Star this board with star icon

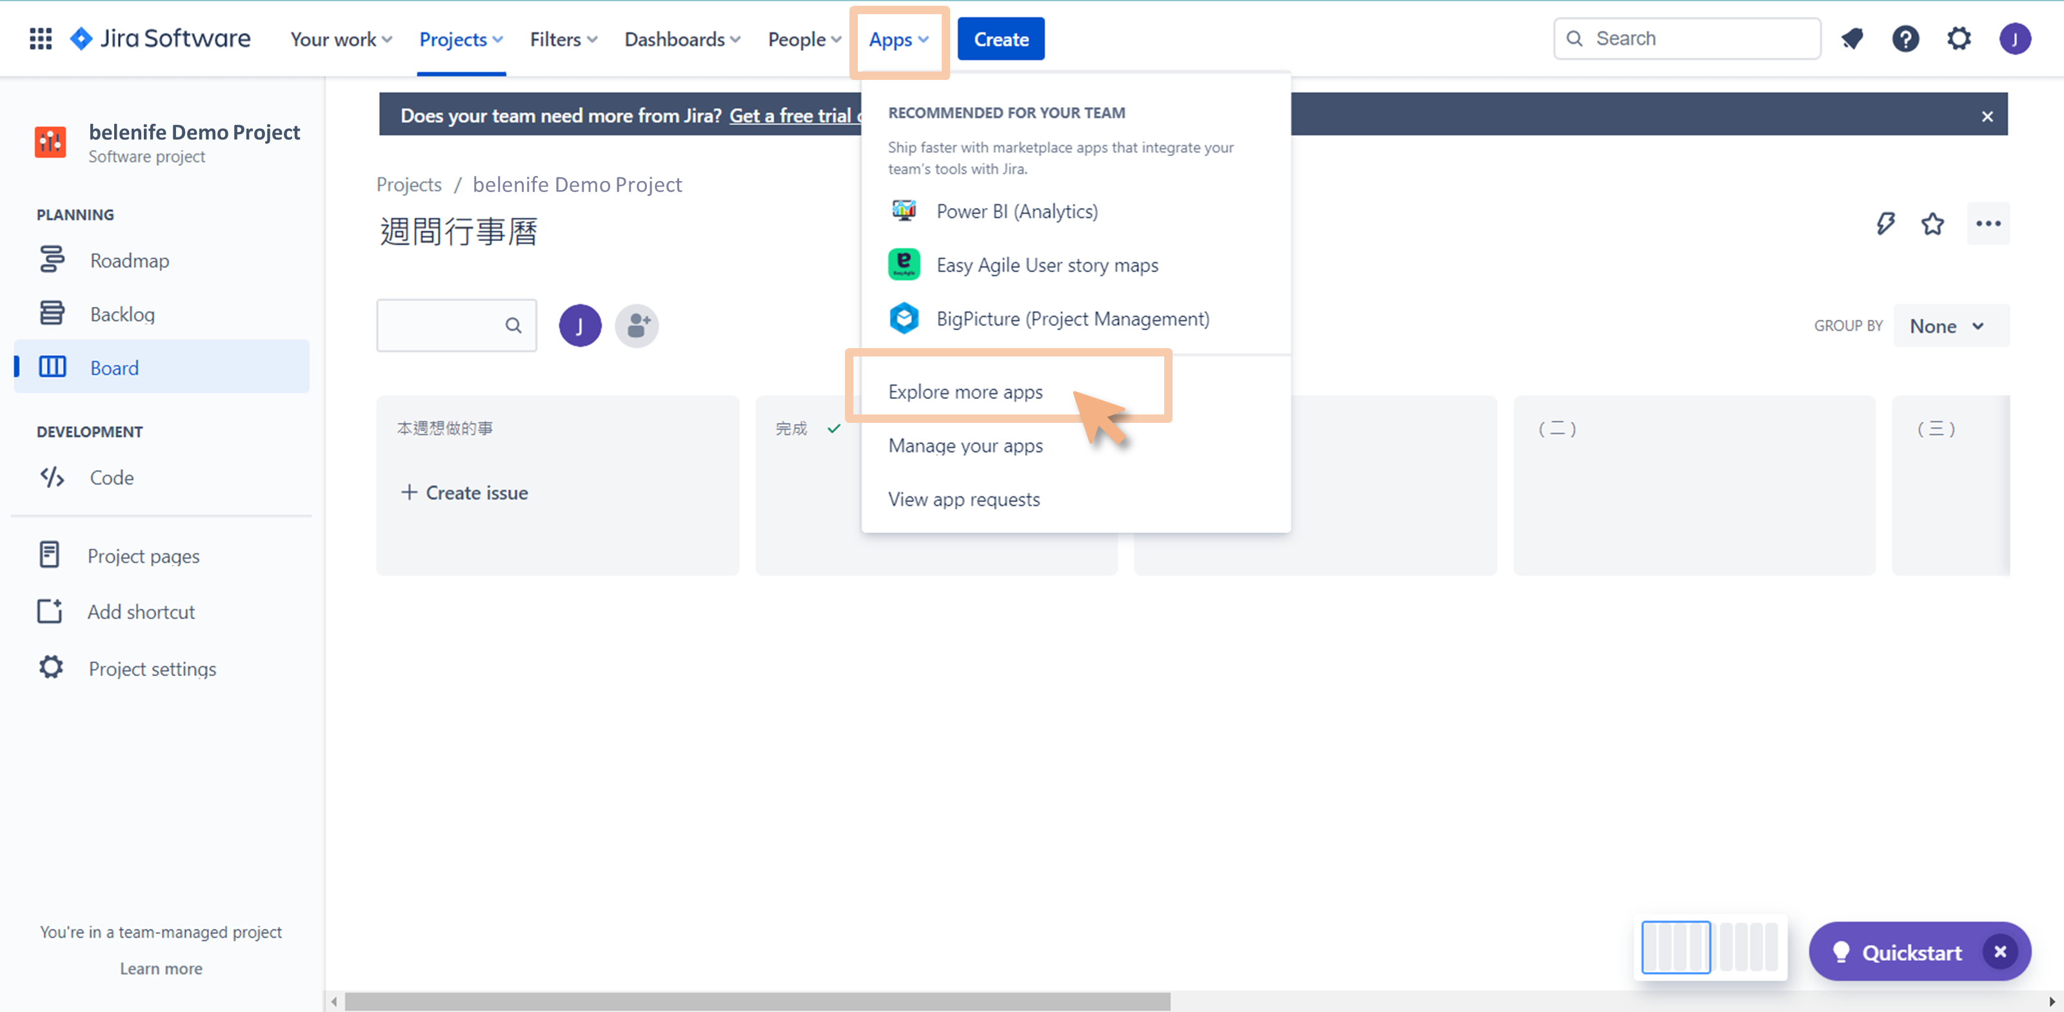click(x=1932, y=224)
